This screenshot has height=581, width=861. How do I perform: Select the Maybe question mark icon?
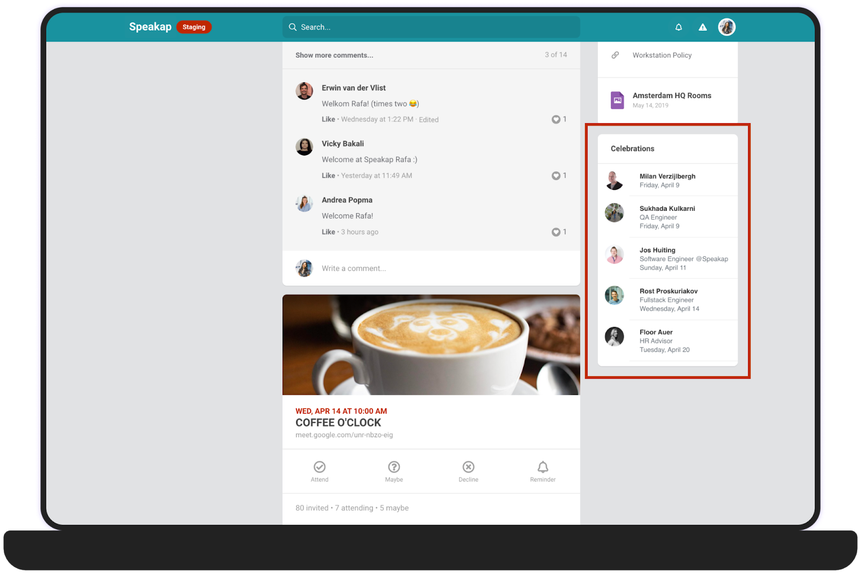pos(394,467)
